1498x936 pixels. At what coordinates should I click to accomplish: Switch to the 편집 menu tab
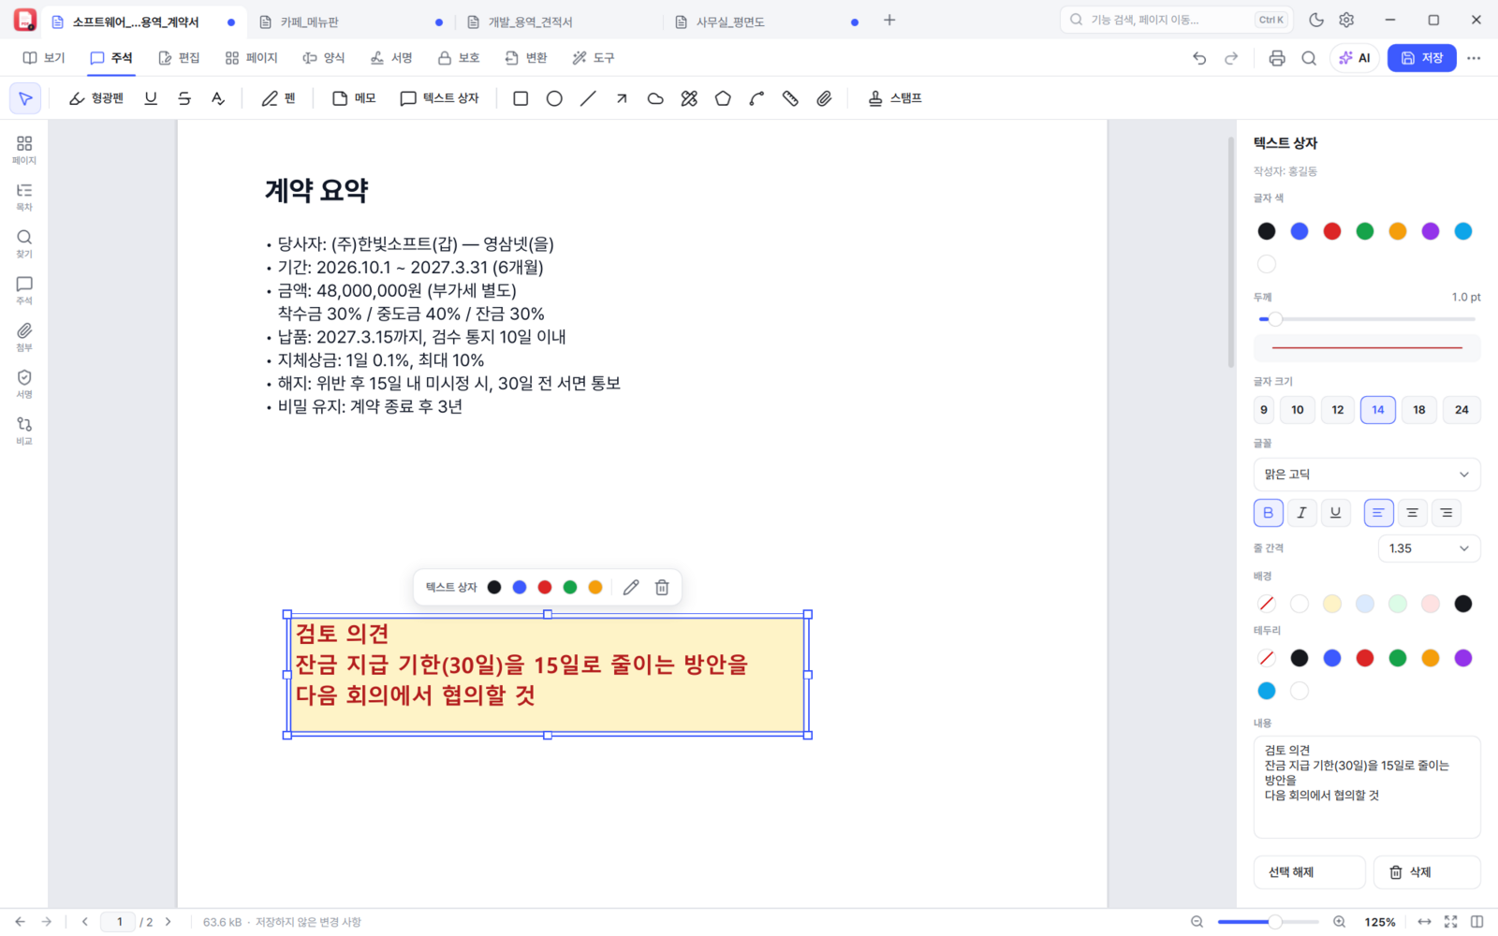tap(179, 58)
